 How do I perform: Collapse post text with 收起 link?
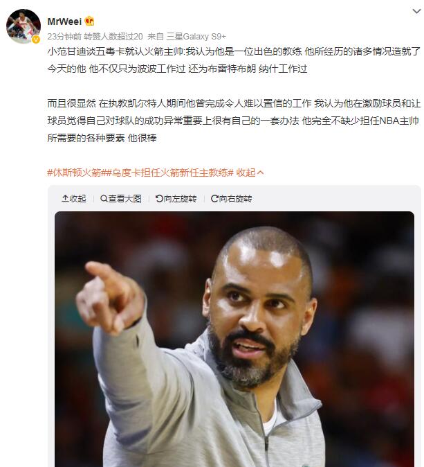tap(246, 173)
